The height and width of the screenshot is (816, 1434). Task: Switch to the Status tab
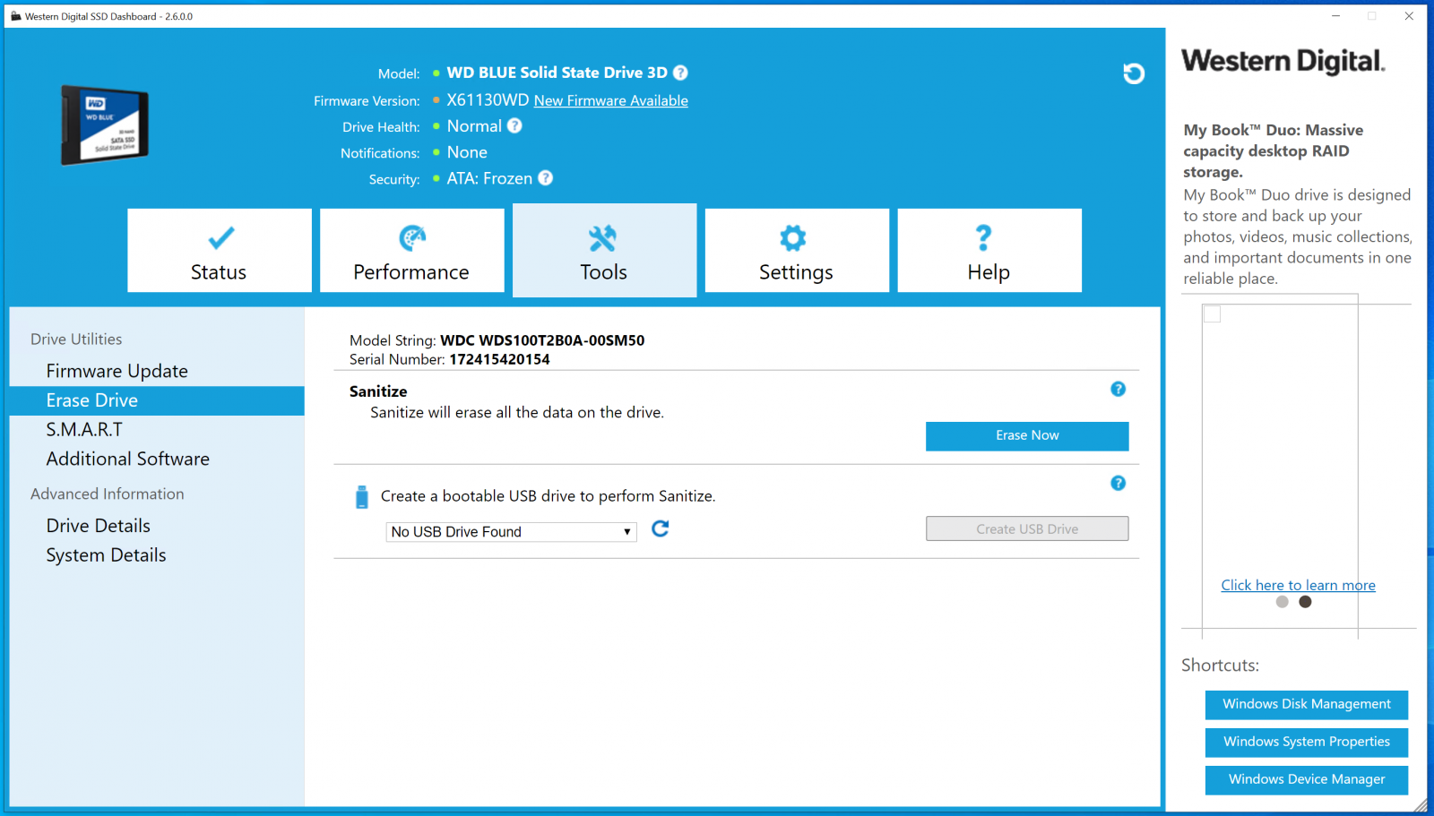tap(220, 251)
